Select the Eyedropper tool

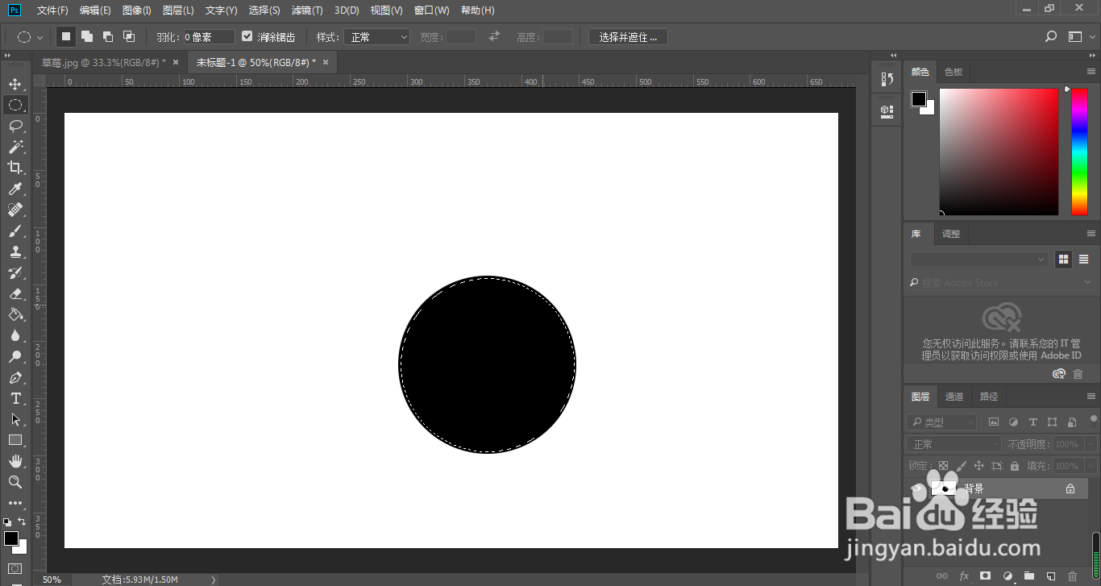(x=15, y=189)
